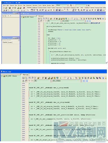This screenshot has height=143, width=108.
Task: Switch to the Additional component palette tab
Action: click(35, 8)
